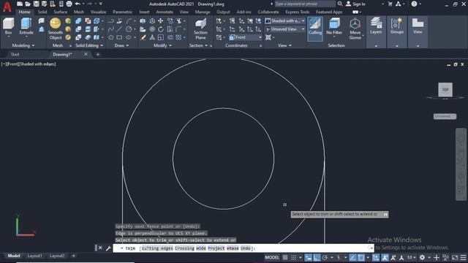Toggle object snap in status bar

361,257
